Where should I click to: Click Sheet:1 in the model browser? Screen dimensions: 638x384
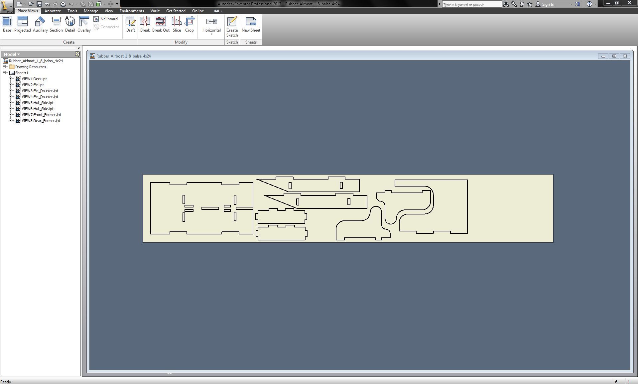click(x=21, y=73)
